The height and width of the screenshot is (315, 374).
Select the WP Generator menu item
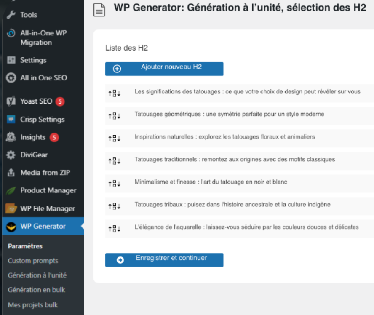(43, 226)
